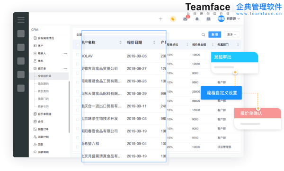Image resolution: width=284 pixels, height=171 pixels.
Task: Open the 更多 dropdown
Action: point(232,34)
